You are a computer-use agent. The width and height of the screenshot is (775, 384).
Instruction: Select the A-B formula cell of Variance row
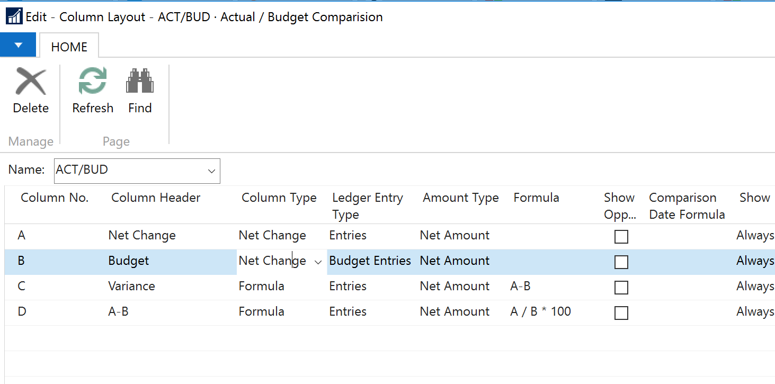tap(520, 286)
